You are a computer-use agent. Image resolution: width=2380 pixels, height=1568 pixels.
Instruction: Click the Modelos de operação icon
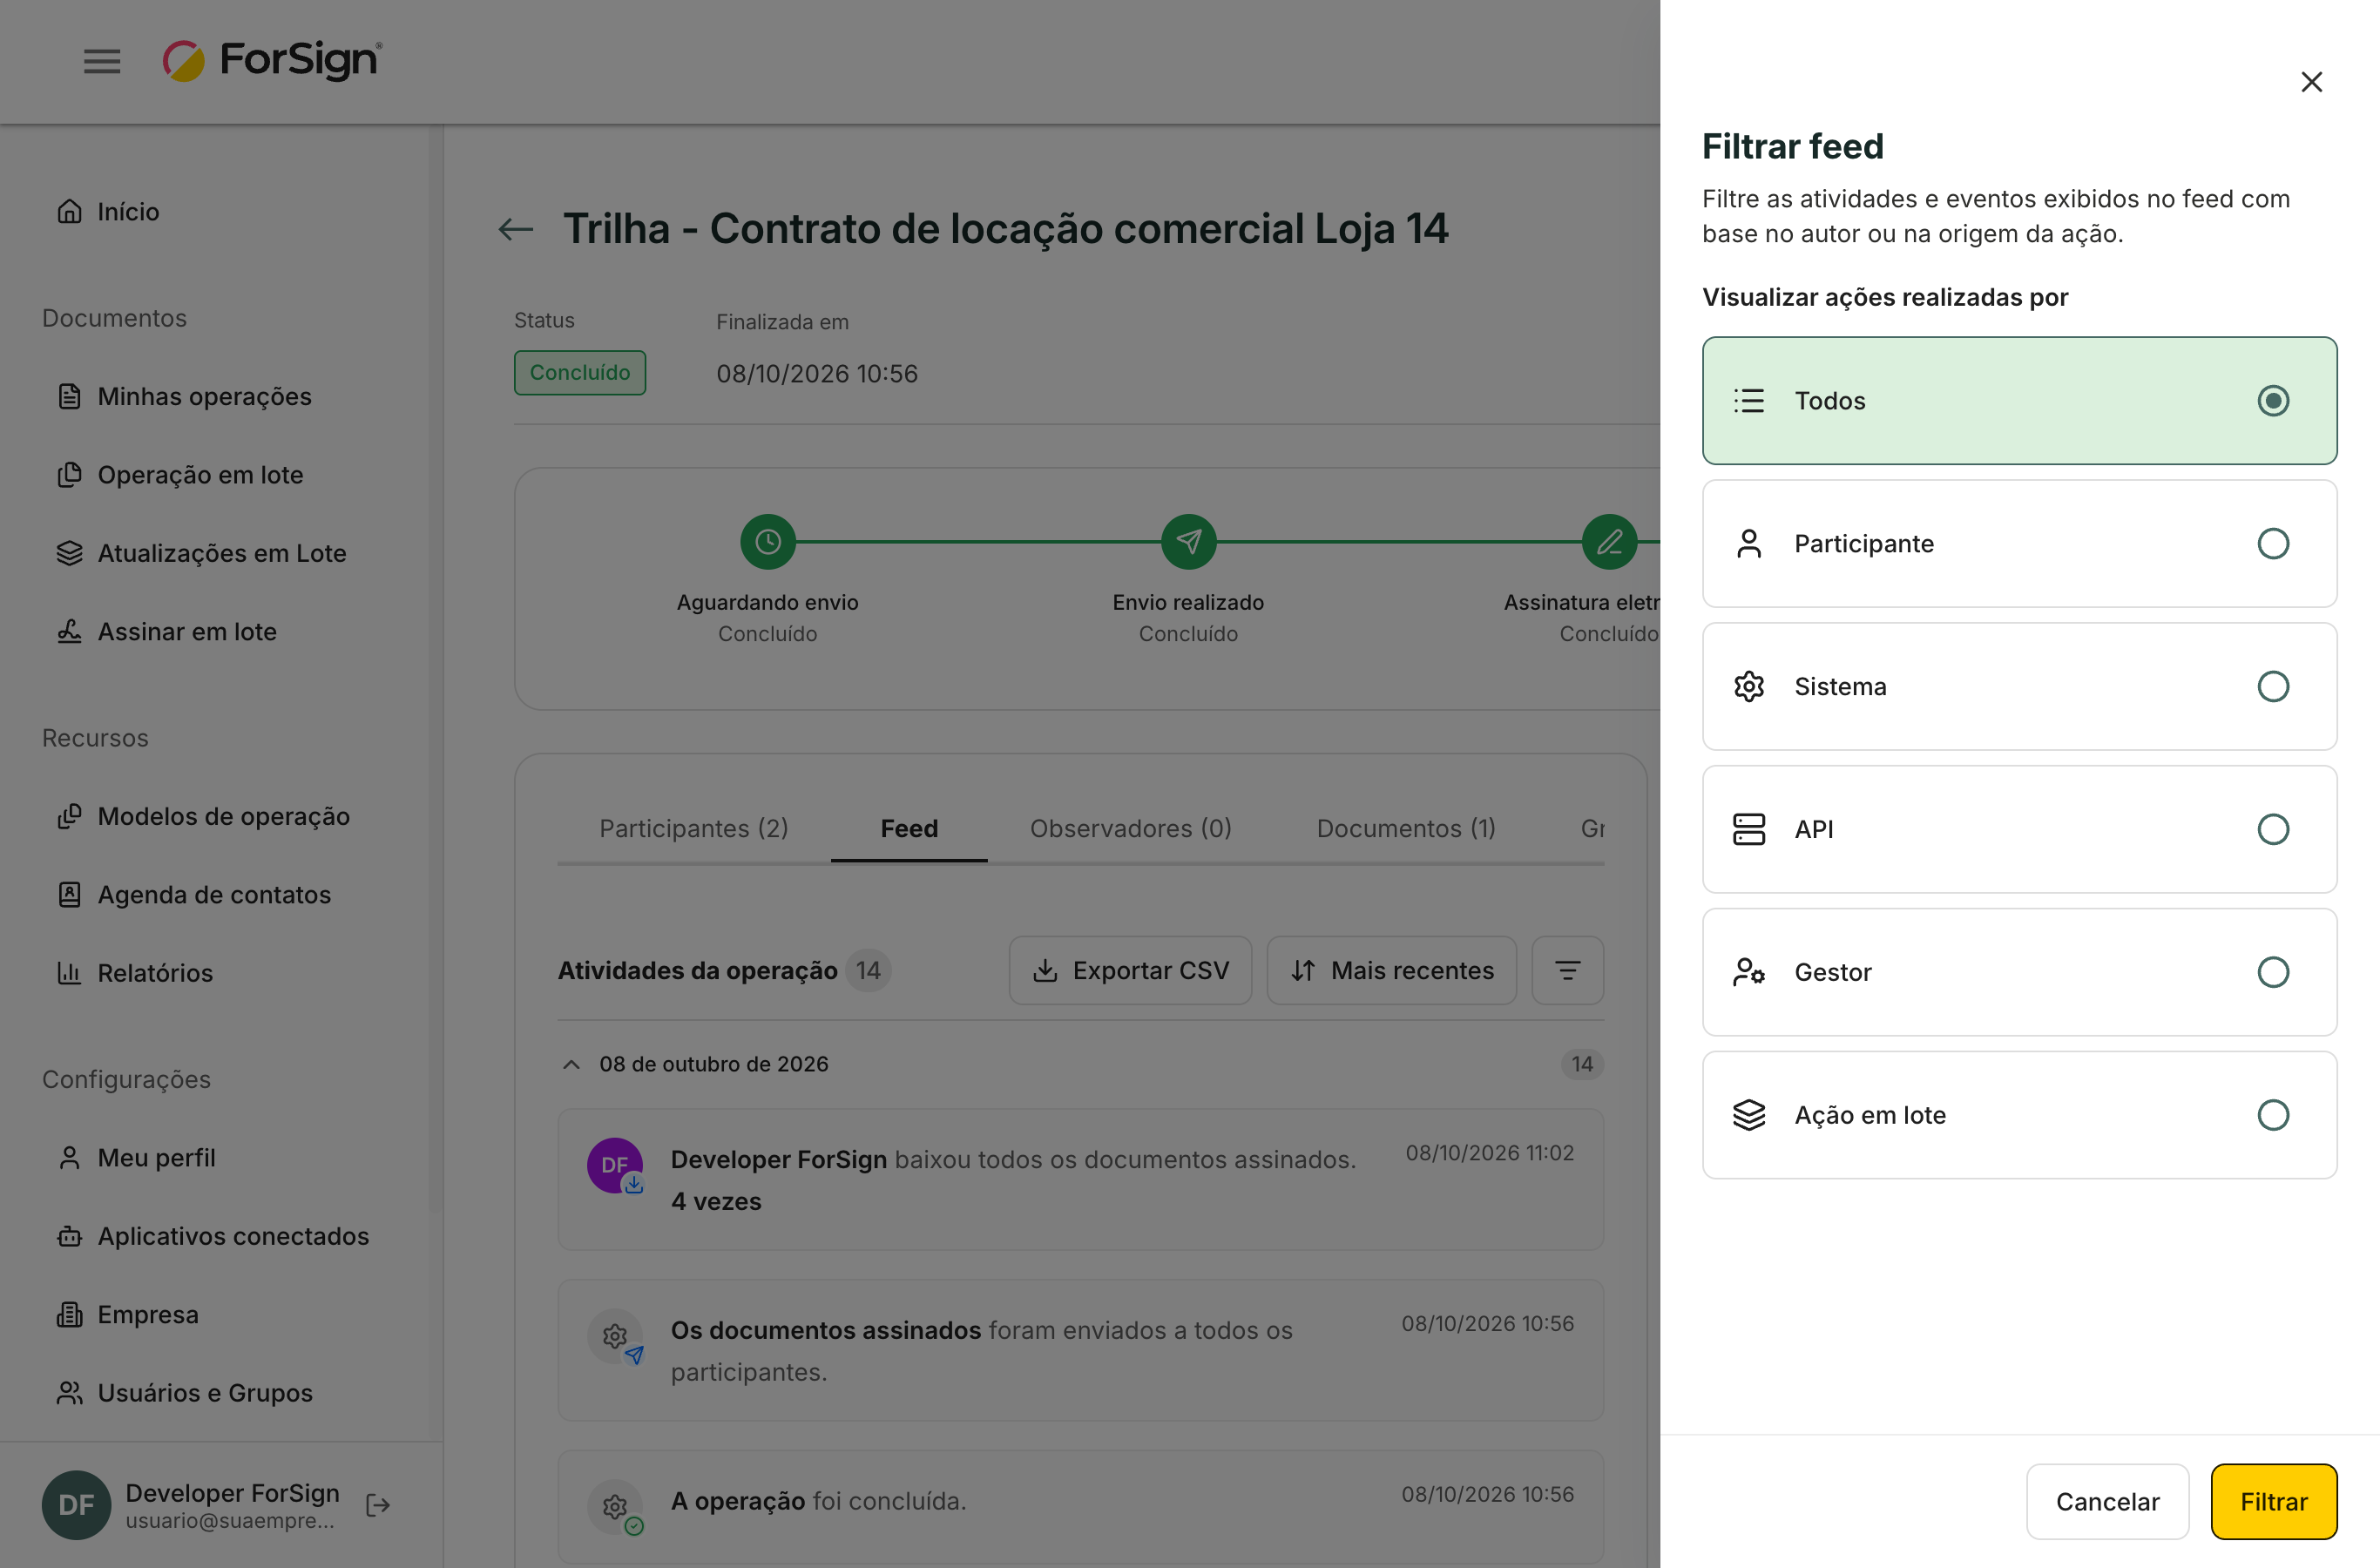[x=69, y=816]
